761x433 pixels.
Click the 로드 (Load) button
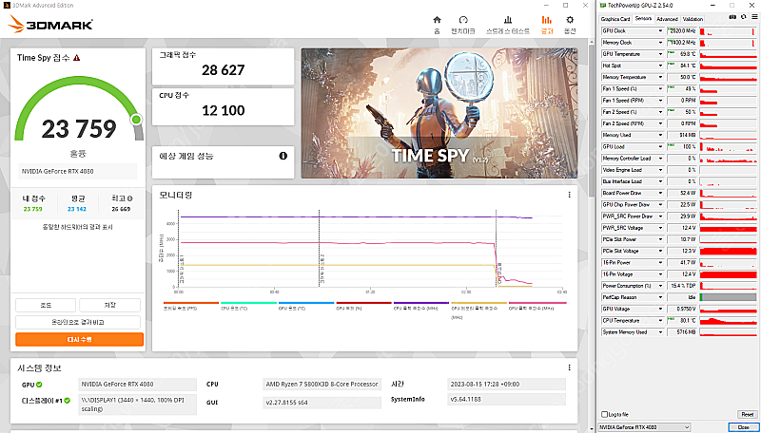pos(46,305)
